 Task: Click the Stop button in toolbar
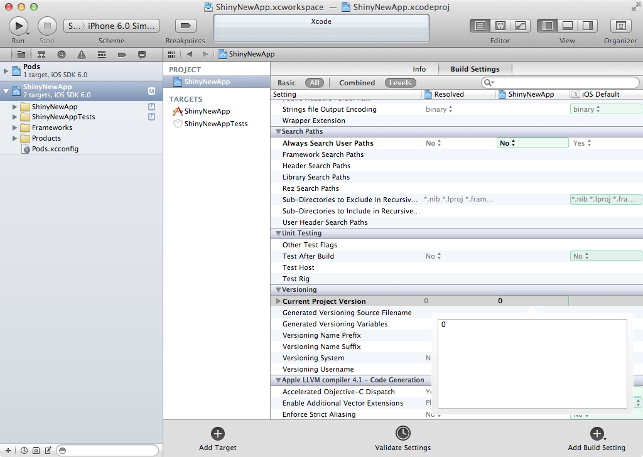[x=47, y=26]
